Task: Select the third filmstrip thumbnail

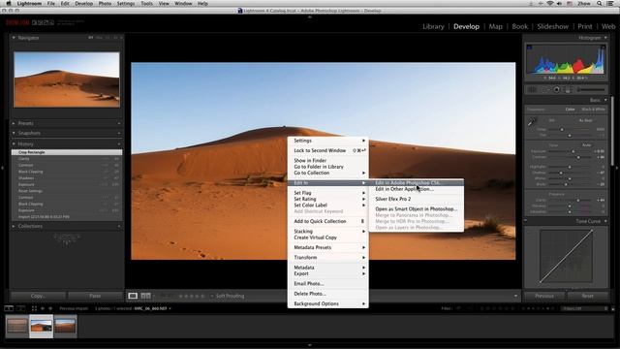Action: coord(65,326)
